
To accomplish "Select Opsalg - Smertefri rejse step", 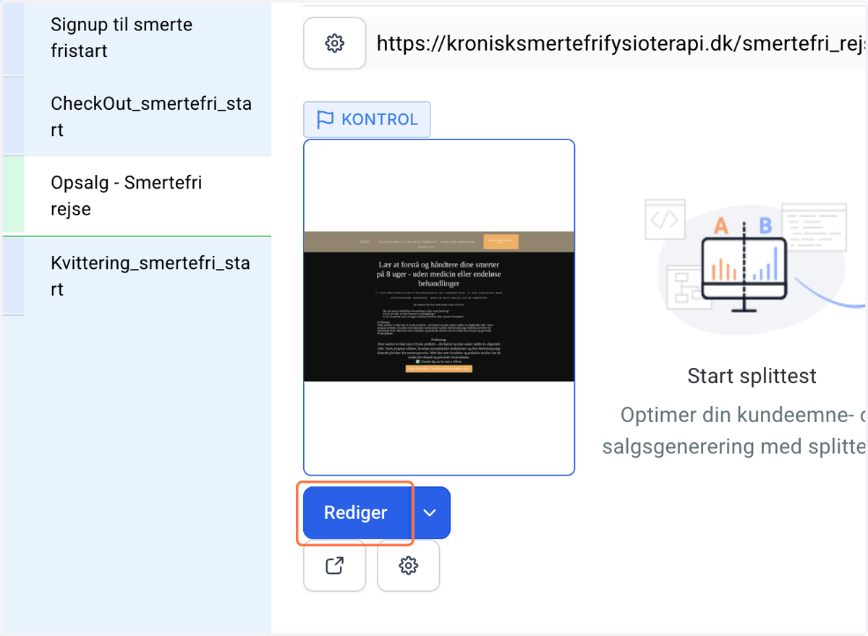I will click(137, 196).
